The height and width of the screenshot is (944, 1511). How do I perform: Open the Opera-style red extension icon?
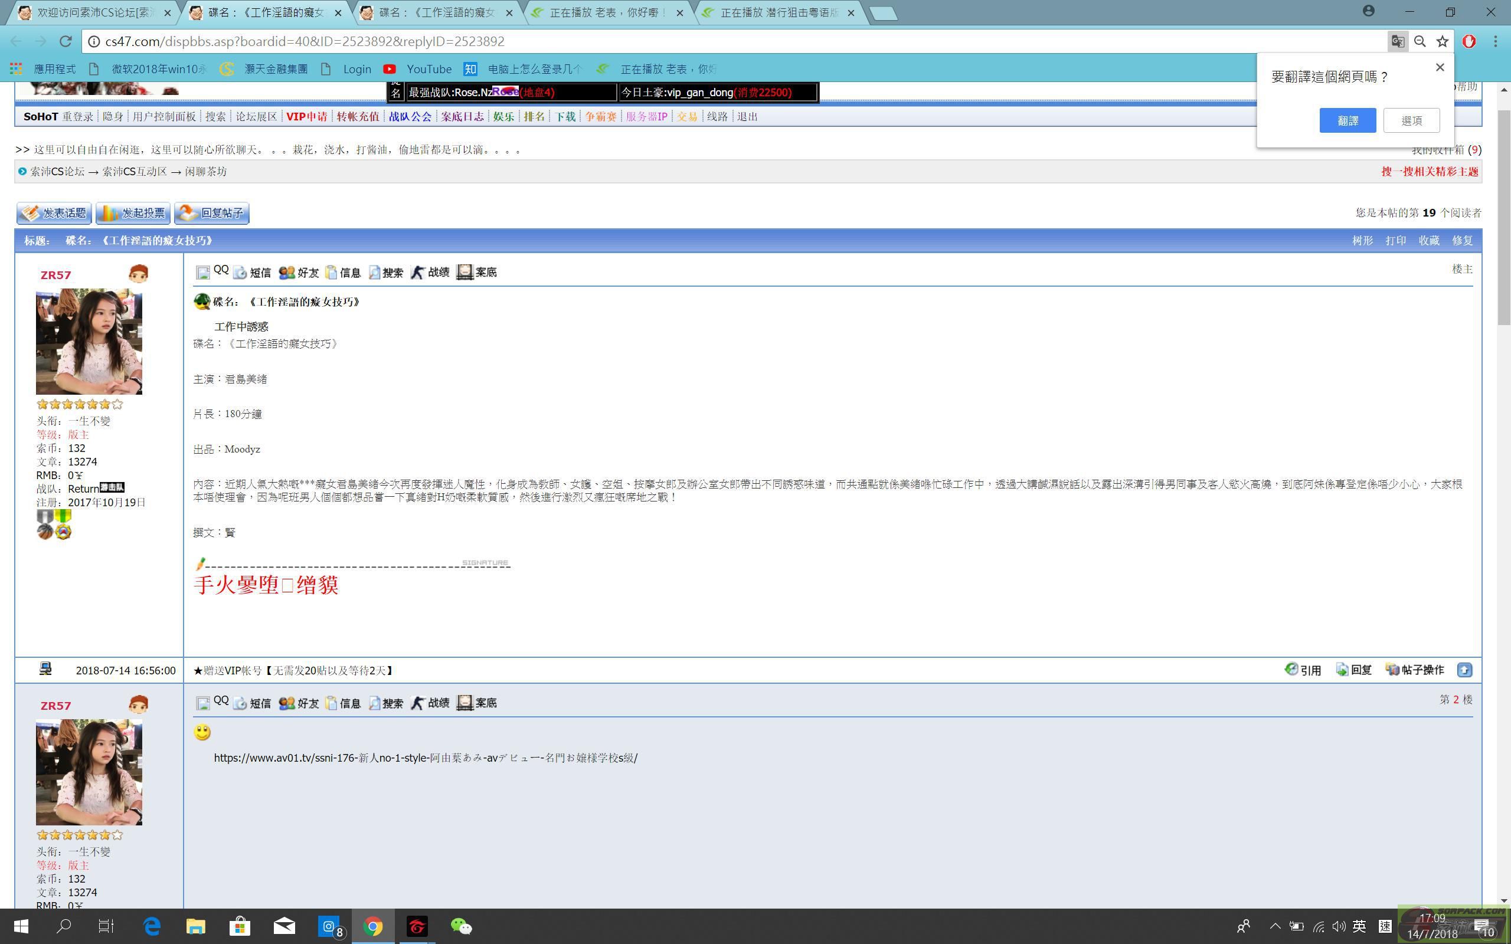pos(1469,41)
